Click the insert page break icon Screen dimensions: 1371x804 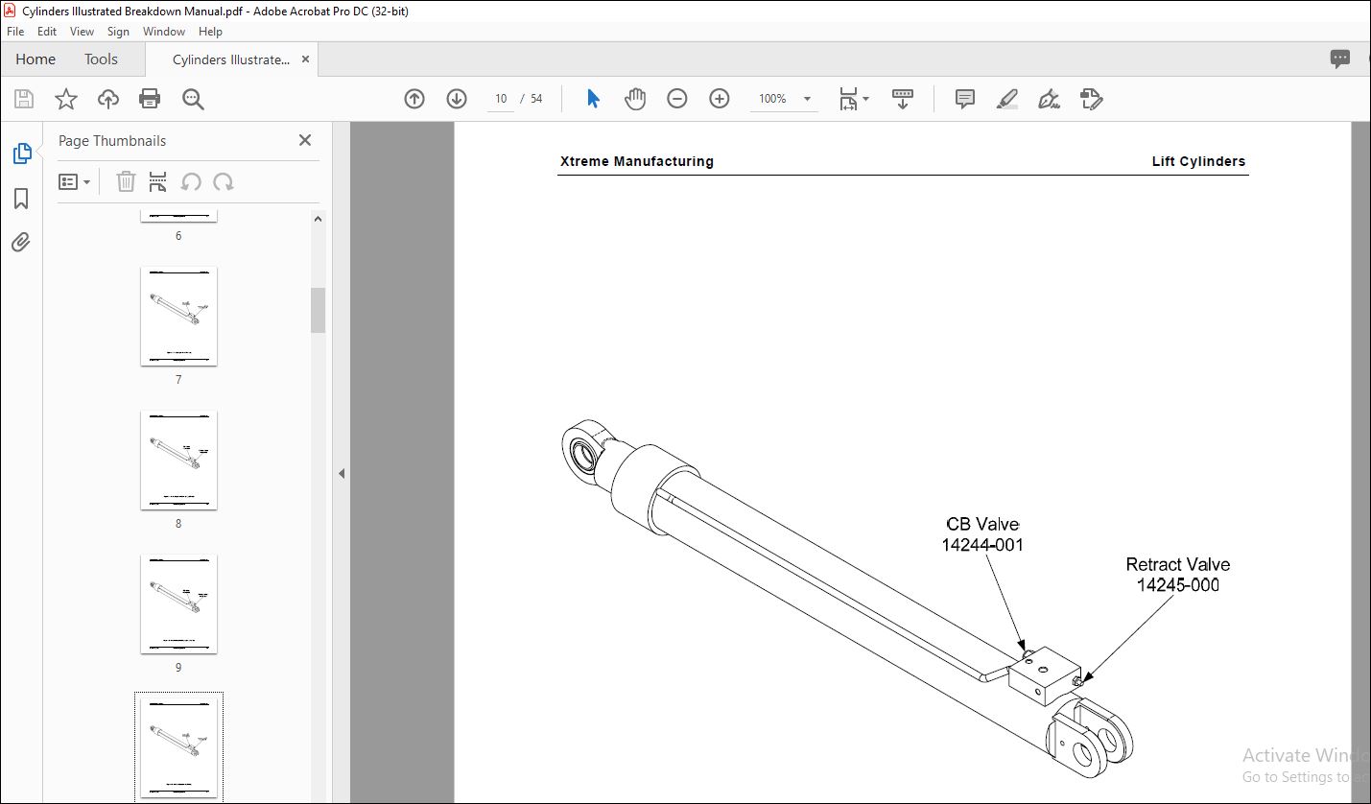pos(158,181)
